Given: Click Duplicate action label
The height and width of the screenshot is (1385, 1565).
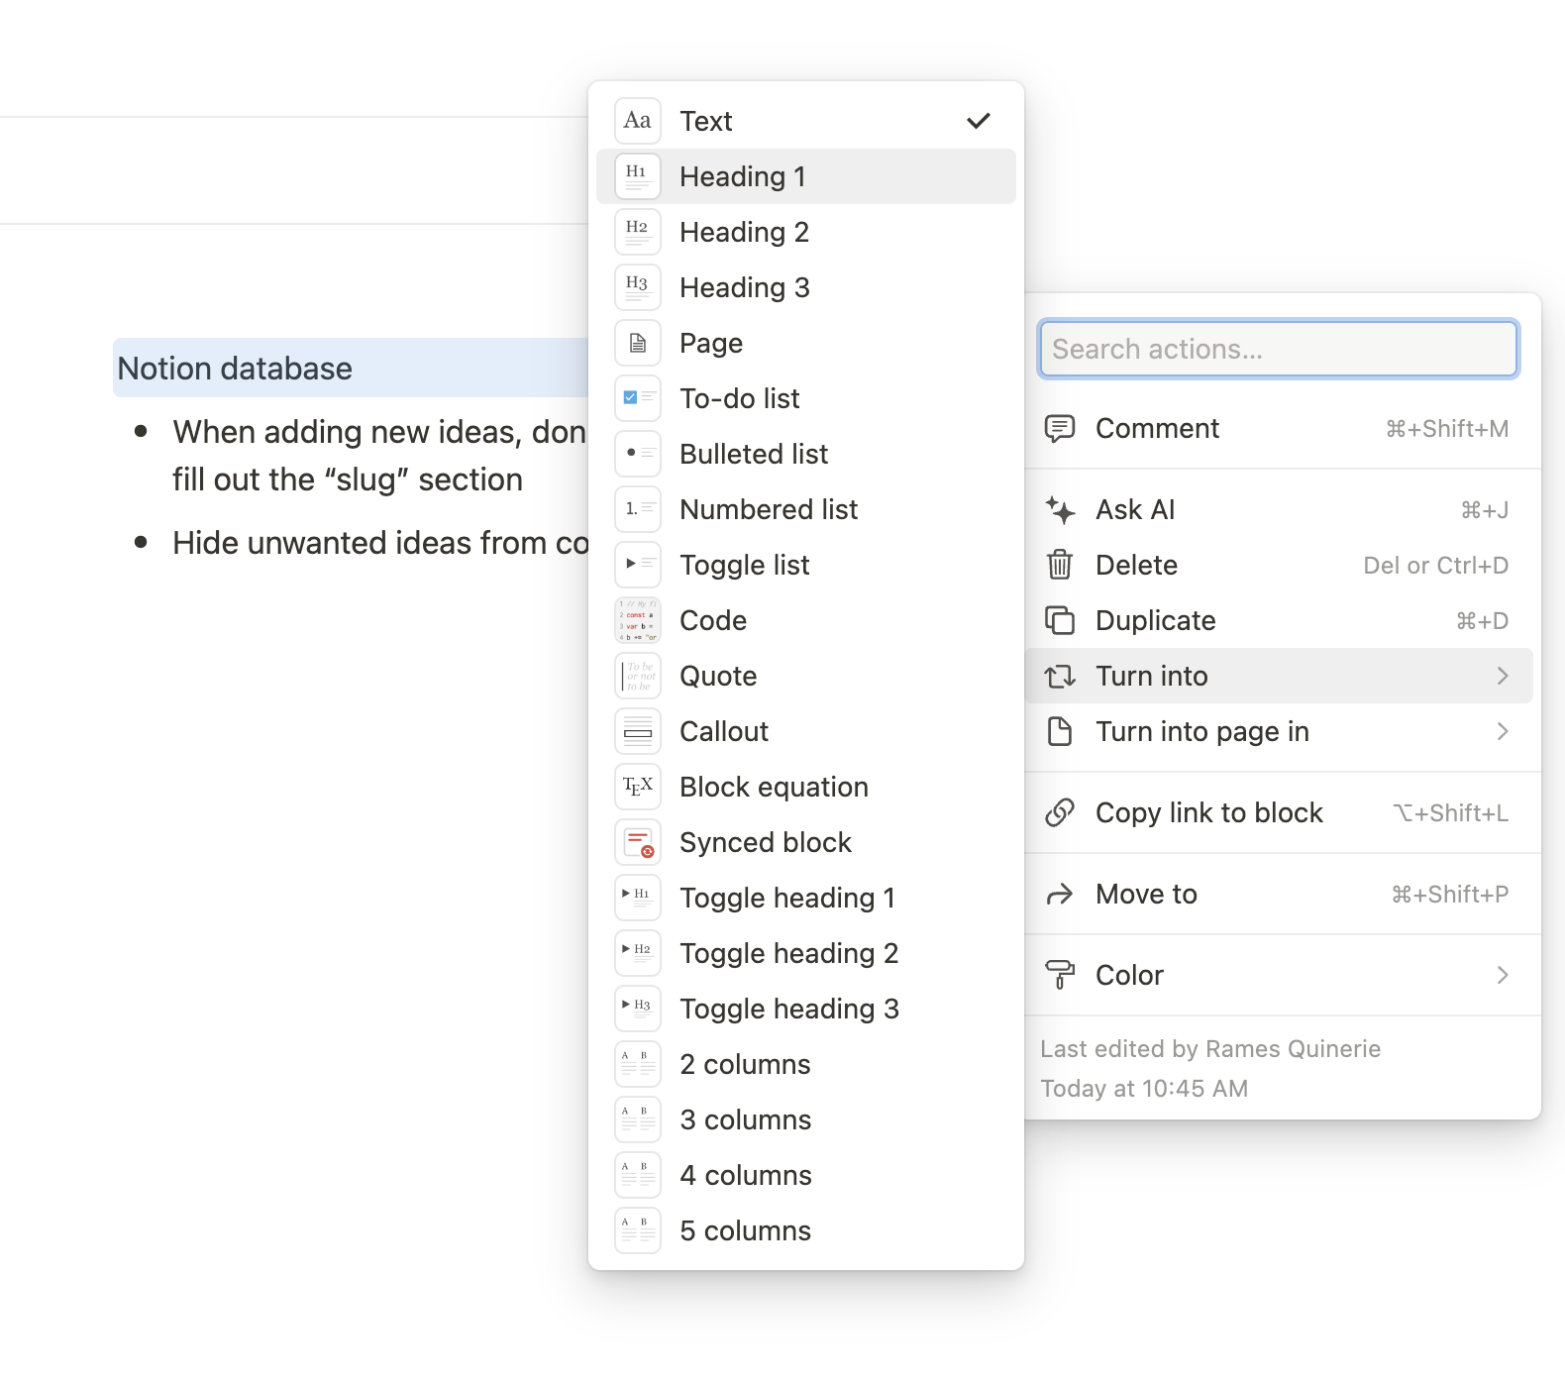Looking at the screenshot, I should click(x=1156, y=620).
